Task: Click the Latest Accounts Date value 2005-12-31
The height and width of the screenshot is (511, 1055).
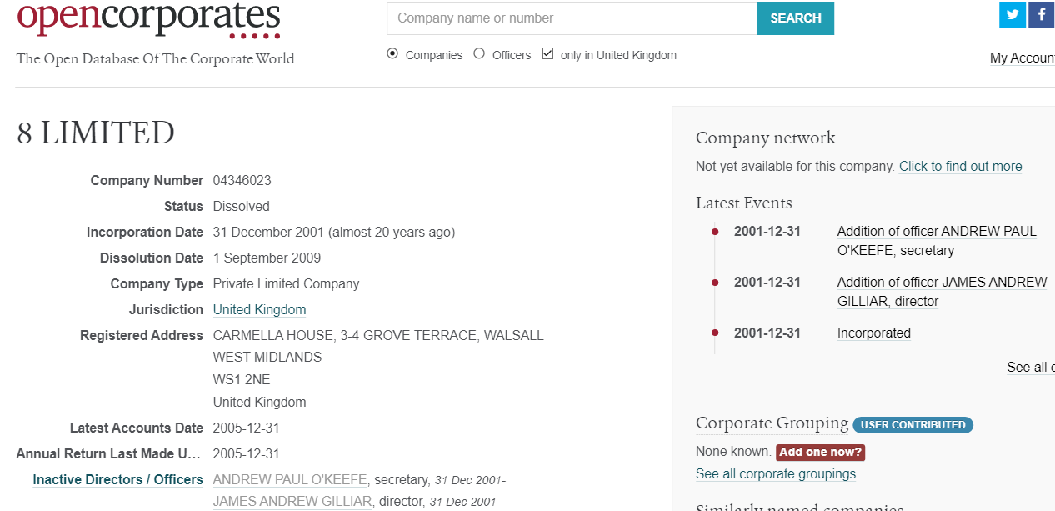Action: pyautogui.click(x=247, y=428)
